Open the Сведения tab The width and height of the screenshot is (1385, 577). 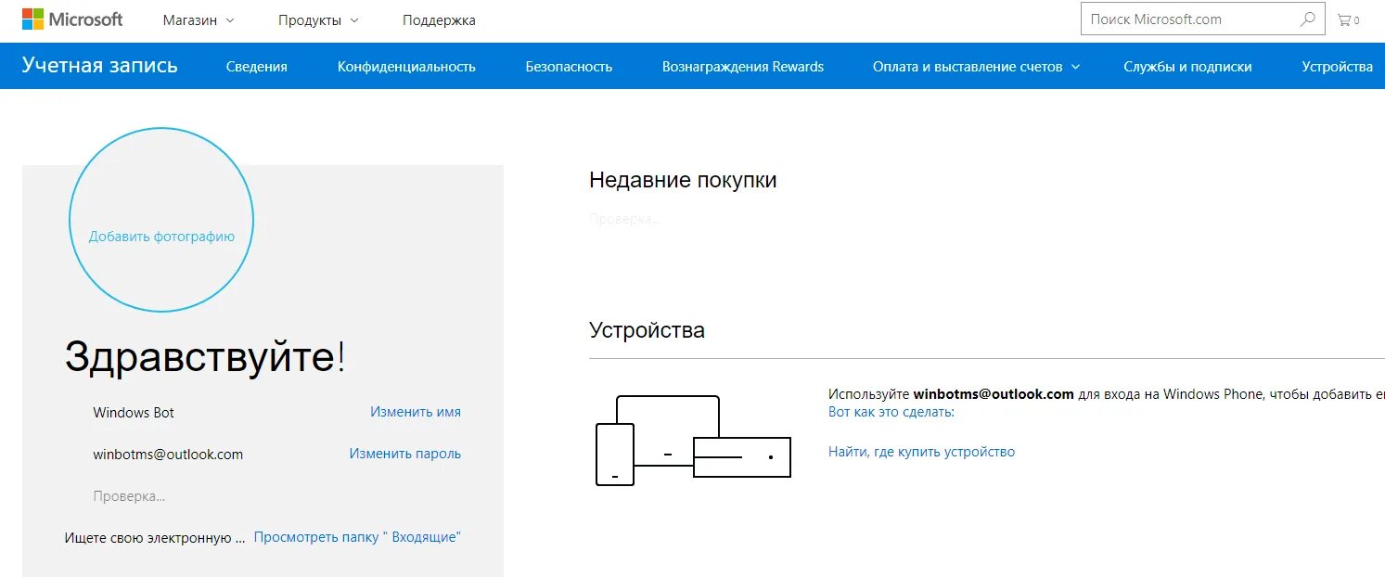coord(257,66)
